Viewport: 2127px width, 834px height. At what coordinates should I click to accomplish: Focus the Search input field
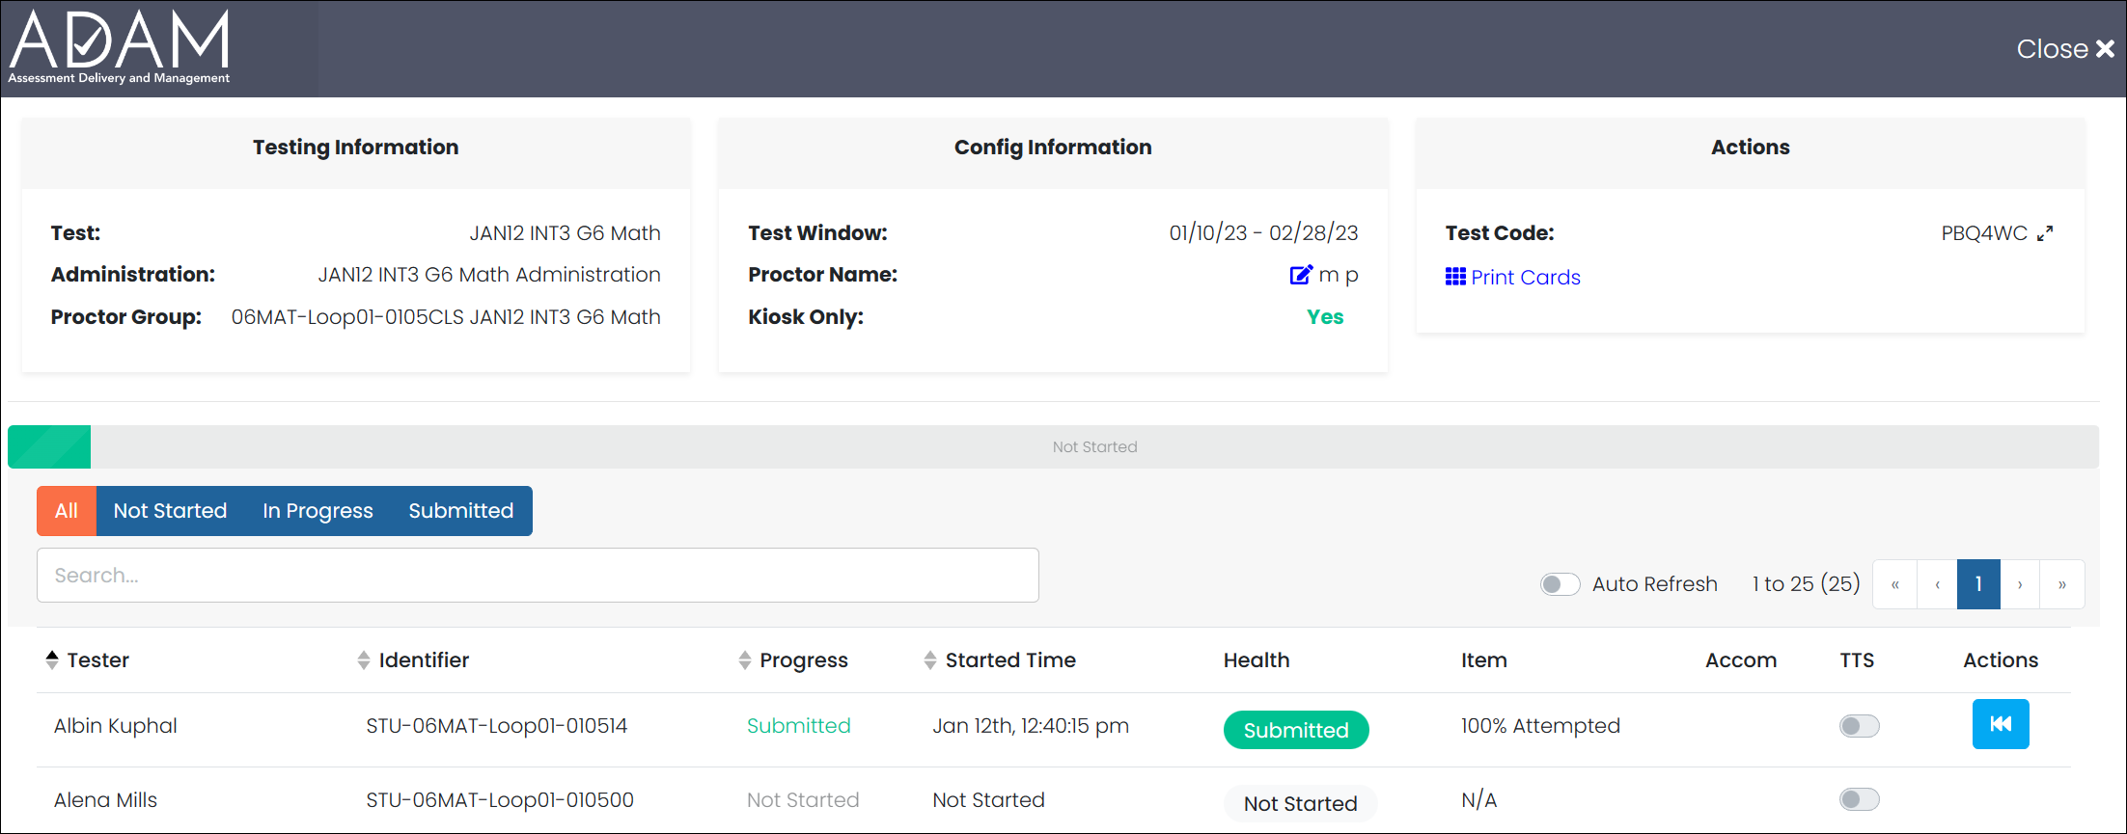(538, 576)
